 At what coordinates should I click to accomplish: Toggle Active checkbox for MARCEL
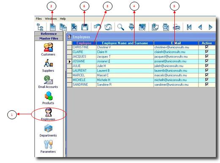pyautogui.click(x=207, y=75)
